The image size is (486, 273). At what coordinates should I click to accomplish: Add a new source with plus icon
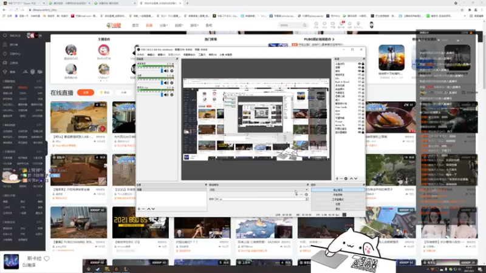[337, 178]
